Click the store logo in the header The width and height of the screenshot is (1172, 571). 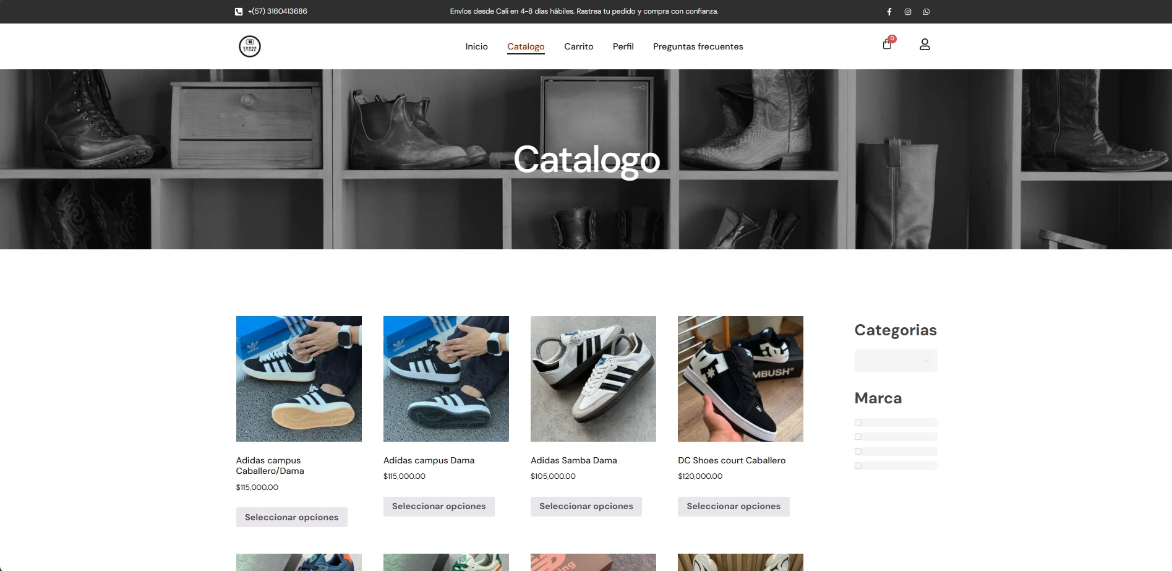coord(250,46)
